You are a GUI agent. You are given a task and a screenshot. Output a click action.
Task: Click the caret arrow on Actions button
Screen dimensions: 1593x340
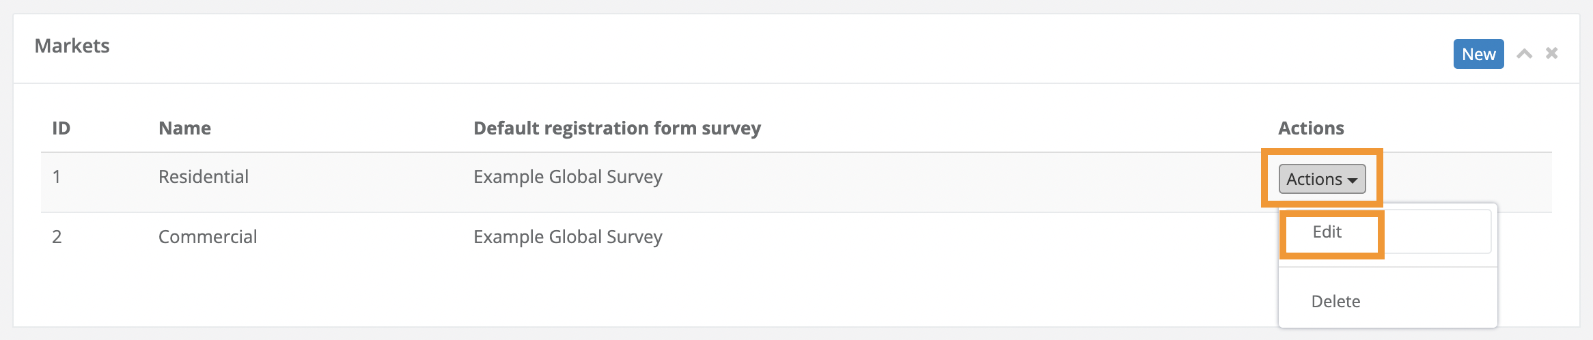click(1353, 180)
